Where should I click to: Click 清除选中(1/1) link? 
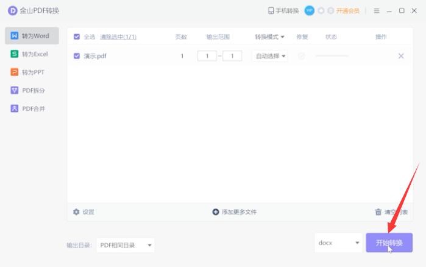118,36
